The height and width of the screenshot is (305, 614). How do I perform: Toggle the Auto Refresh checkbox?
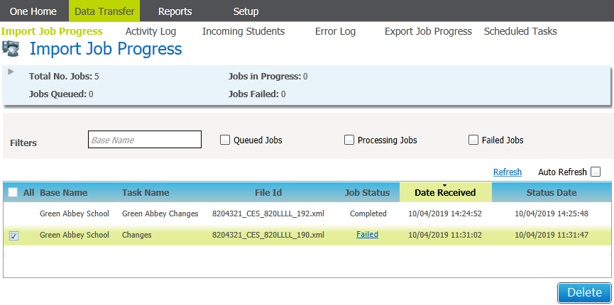click(596, 172)
